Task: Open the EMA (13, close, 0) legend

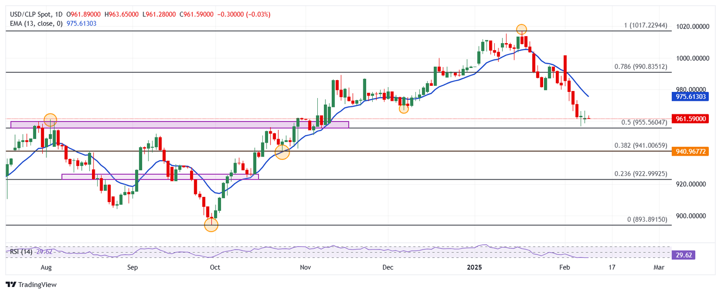Action: click(36, 23)
